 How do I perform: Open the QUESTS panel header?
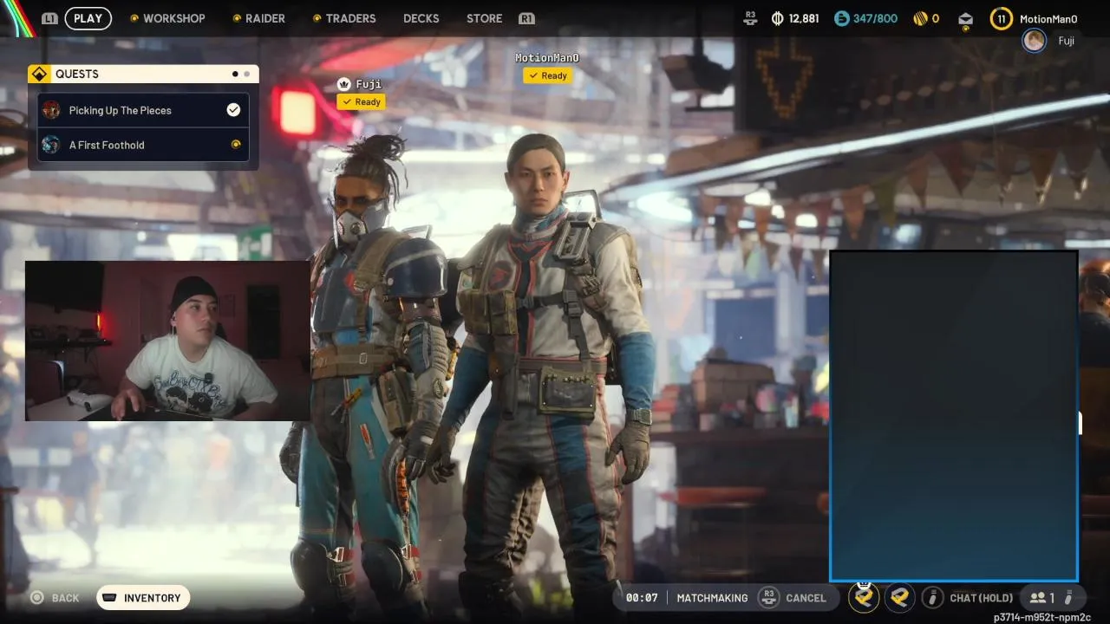click(x=143, y=74)
